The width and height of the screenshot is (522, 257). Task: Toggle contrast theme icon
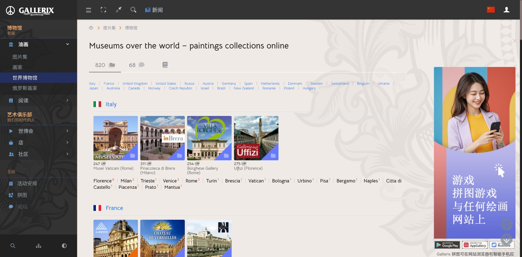64,246
